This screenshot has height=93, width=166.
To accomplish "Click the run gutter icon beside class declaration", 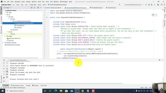I will coord(47,17).
